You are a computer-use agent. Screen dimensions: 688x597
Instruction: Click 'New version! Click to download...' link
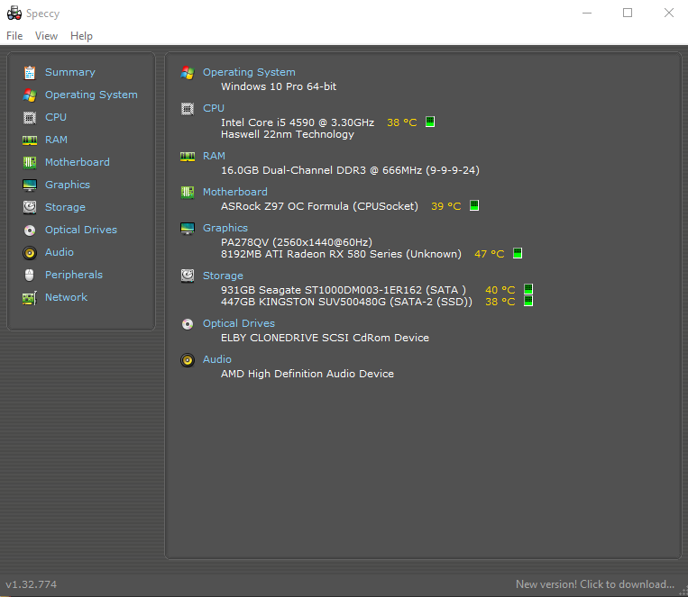pos(595,584)
